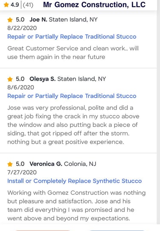Open the (41) reviews count

pos(28,5)
